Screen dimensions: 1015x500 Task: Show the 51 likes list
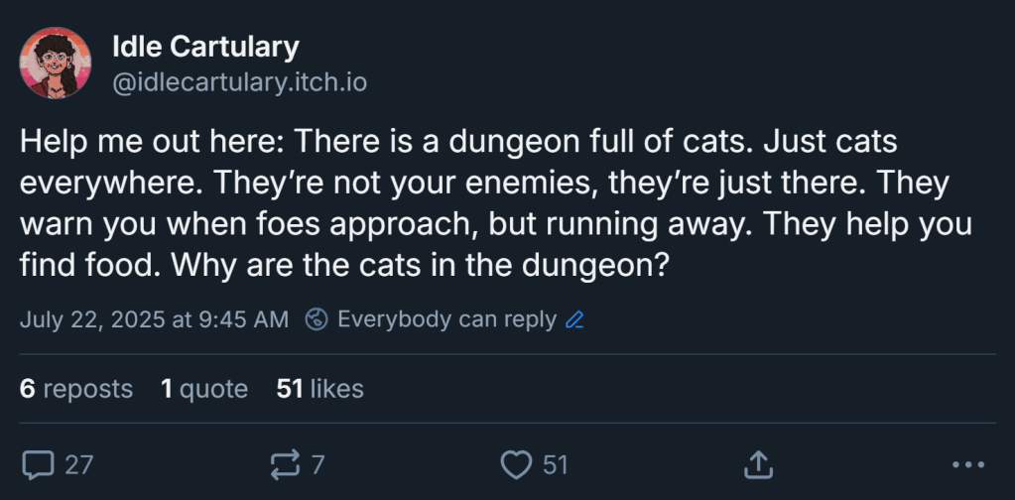(319, 389)
